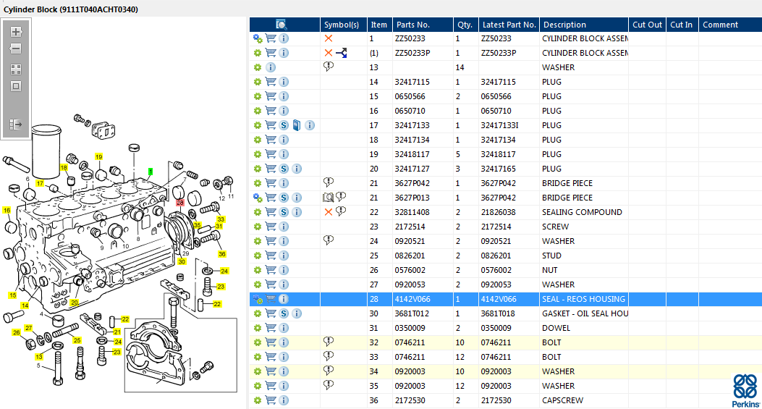Click parts number 3627P013
Viewport: 762px width, 409px height.
pyautogui.click(x=412, y=198)
